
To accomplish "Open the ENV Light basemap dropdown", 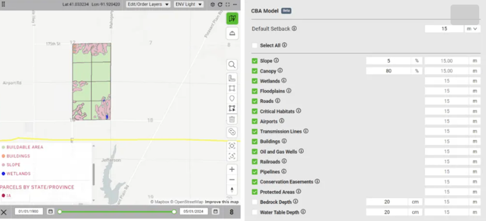I will [189, 4].
